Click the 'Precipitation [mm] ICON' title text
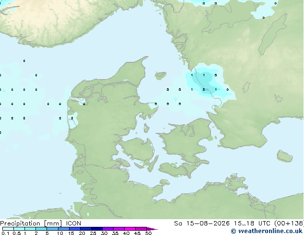The width and height of the screenshot is (304, 235). coord(40,223)
